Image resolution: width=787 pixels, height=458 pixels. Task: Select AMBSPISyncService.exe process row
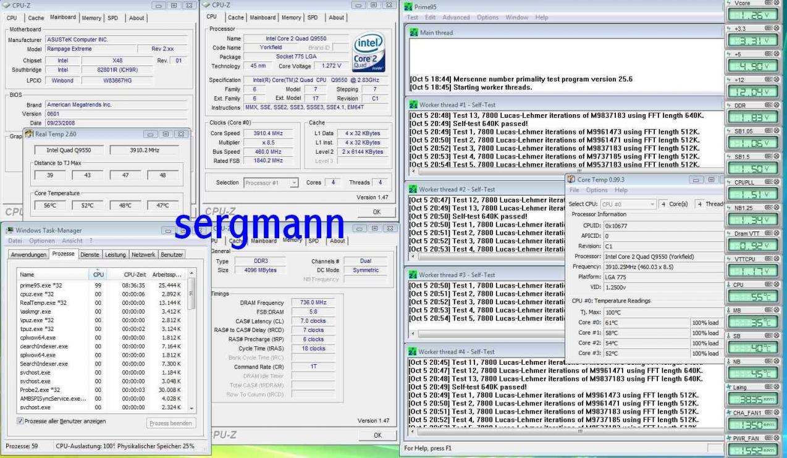pos(102,398)
